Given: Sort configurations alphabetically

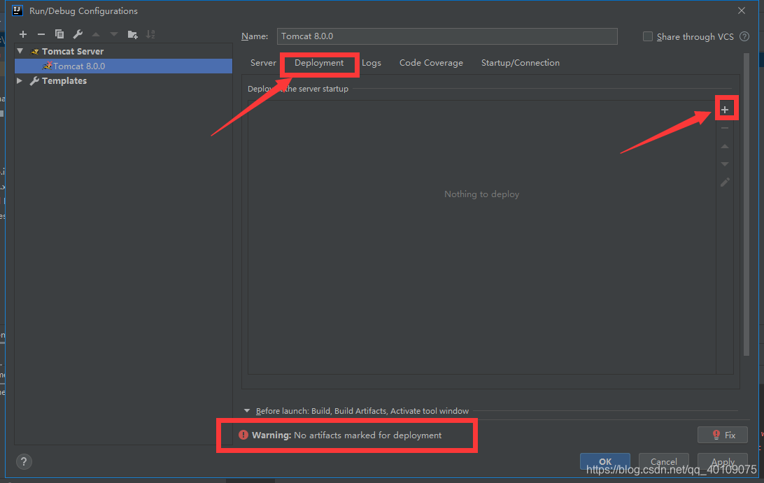Looking at the screenshot, I should (x=150, y=34).
